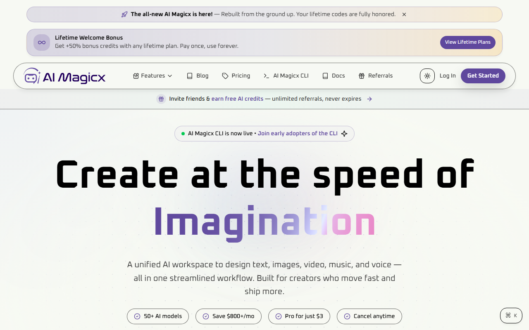Click the Blog book icon
Image resolution: width=529 pixels, height=330 pixels.
coord(190,76)
